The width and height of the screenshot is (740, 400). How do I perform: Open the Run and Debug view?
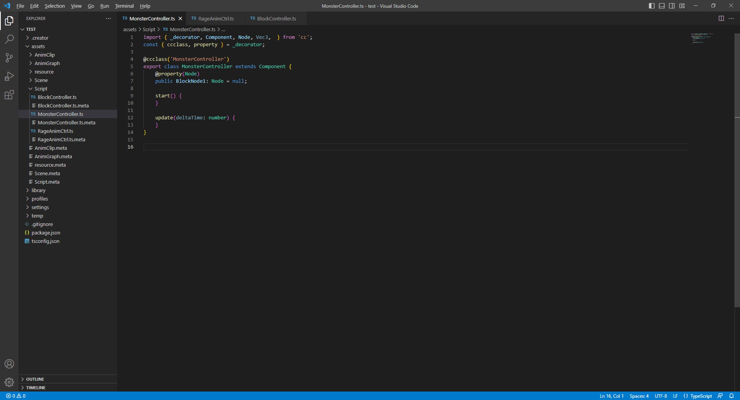click(9, 76)
